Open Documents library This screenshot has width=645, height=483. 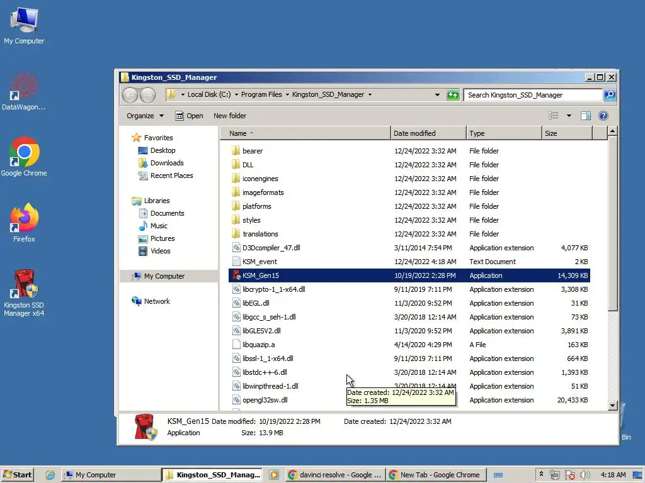click(167, 214)
